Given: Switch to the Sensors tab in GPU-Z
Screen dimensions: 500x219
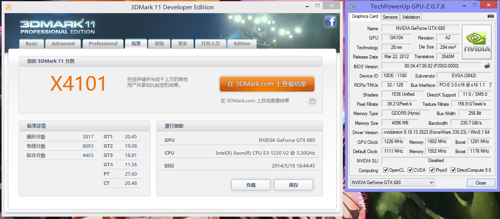Looking at the screenshot, I should [390, 17].
